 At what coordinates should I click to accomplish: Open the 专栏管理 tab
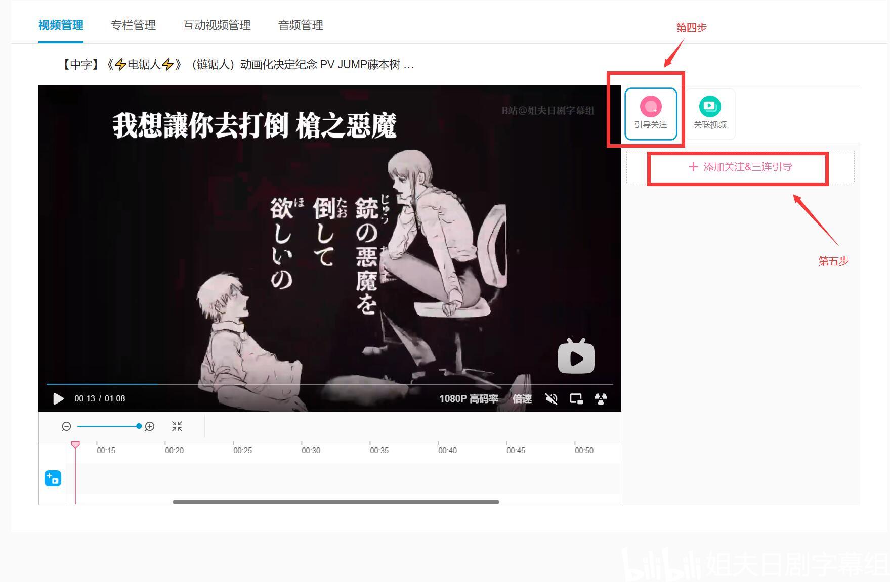[133, 25]
